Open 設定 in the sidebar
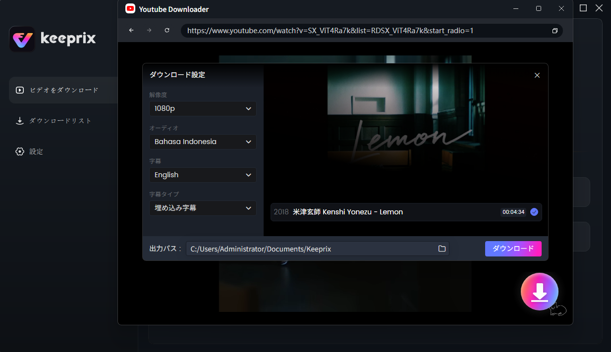This screenshot has width=611, height=352. point(36,151)
